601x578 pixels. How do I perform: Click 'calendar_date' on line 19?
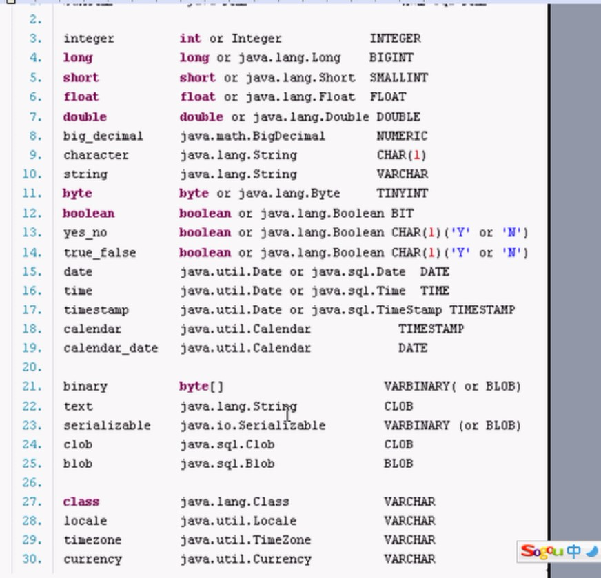(110, 349)
